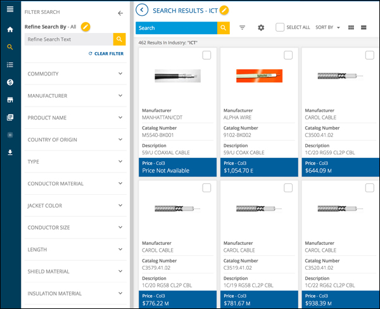Tick the Select All checkbox

point(280,27)
